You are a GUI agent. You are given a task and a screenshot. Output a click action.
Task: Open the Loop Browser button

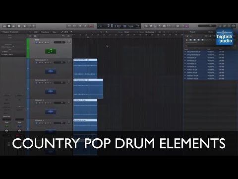229,26
